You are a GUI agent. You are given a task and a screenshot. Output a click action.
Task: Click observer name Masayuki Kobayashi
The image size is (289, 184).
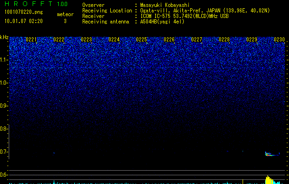(x=164, y=5)
